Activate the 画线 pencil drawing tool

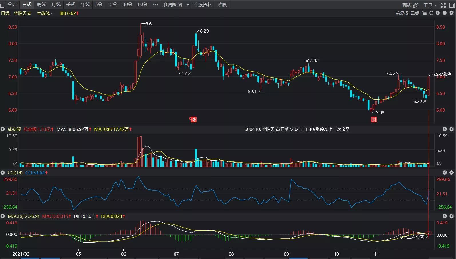(410, 5)
